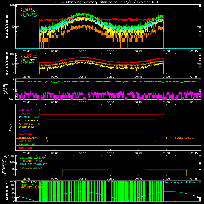The height and width of the screenshot is (204, 204).
Task: Click the yellow 0.8-7 MeV legend label
Action: pos(28,60)
